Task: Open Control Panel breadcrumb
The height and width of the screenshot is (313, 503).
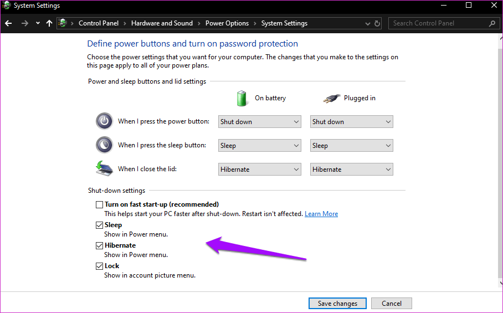Action: coord(99,23)
